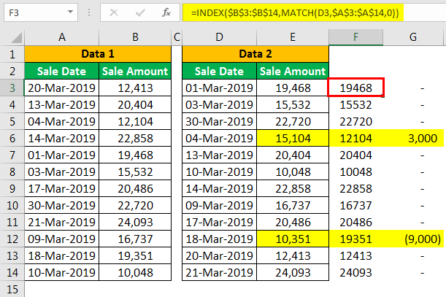
Task: Select column D header
Action: click(219, 37)
